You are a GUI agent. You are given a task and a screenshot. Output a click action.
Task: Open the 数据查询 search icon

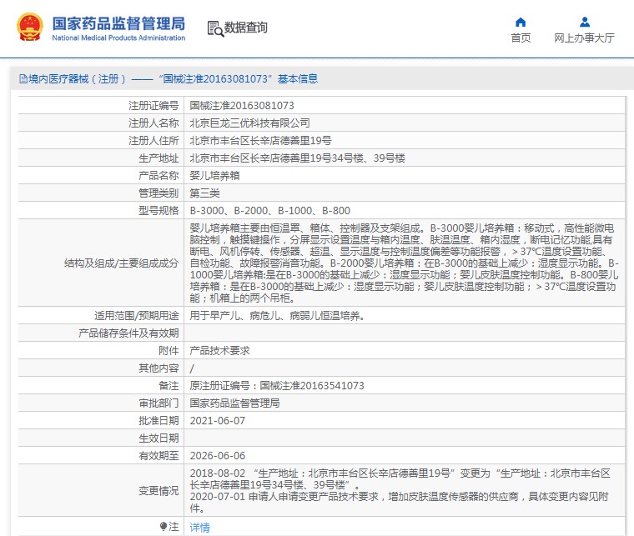[x=215, y=28]
